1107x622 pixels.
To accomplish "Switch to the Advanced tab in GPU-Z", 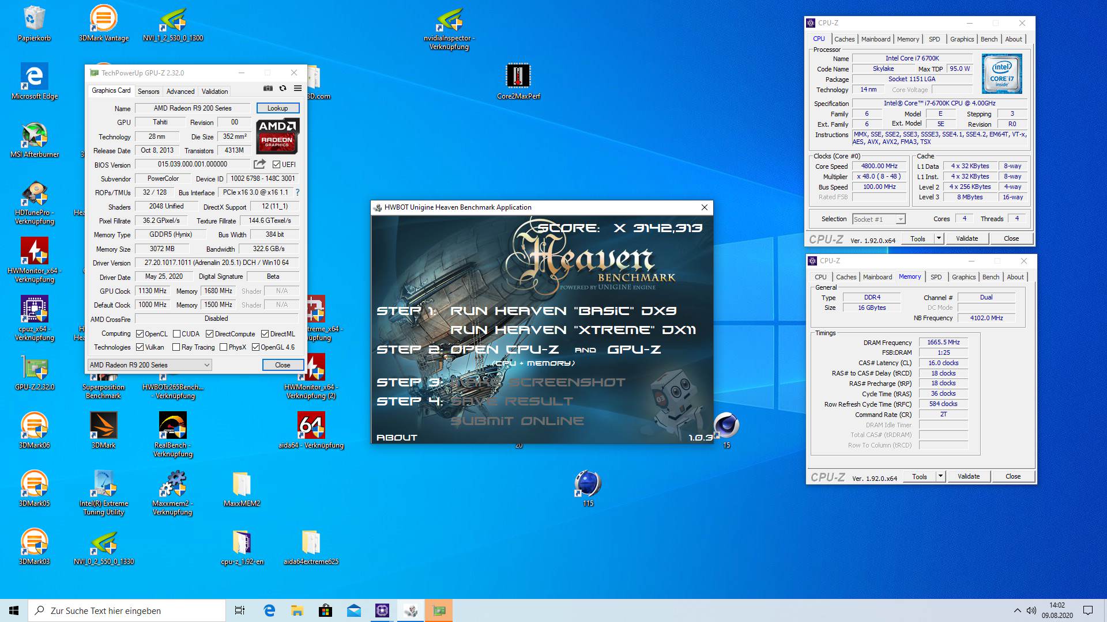I will point(180,92).
